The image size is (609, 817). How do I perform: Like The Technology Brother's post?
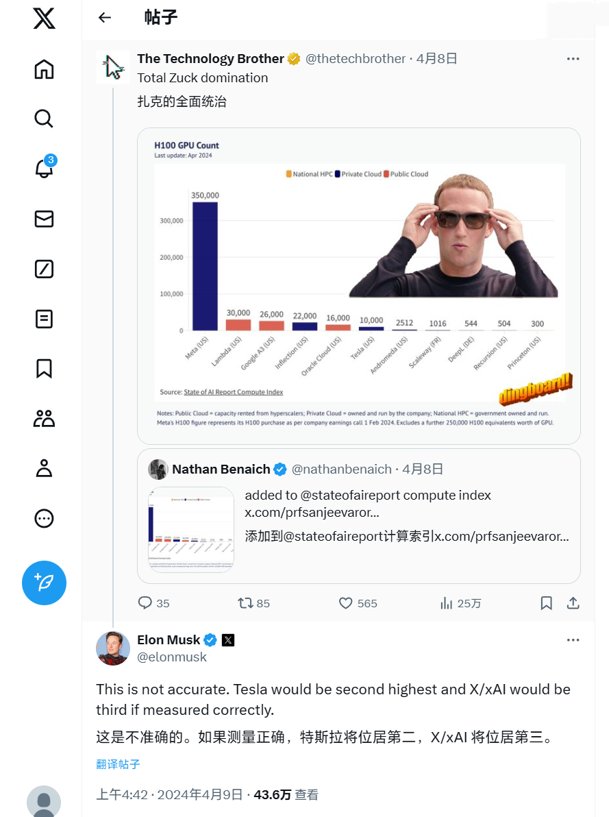coord(346,603)
